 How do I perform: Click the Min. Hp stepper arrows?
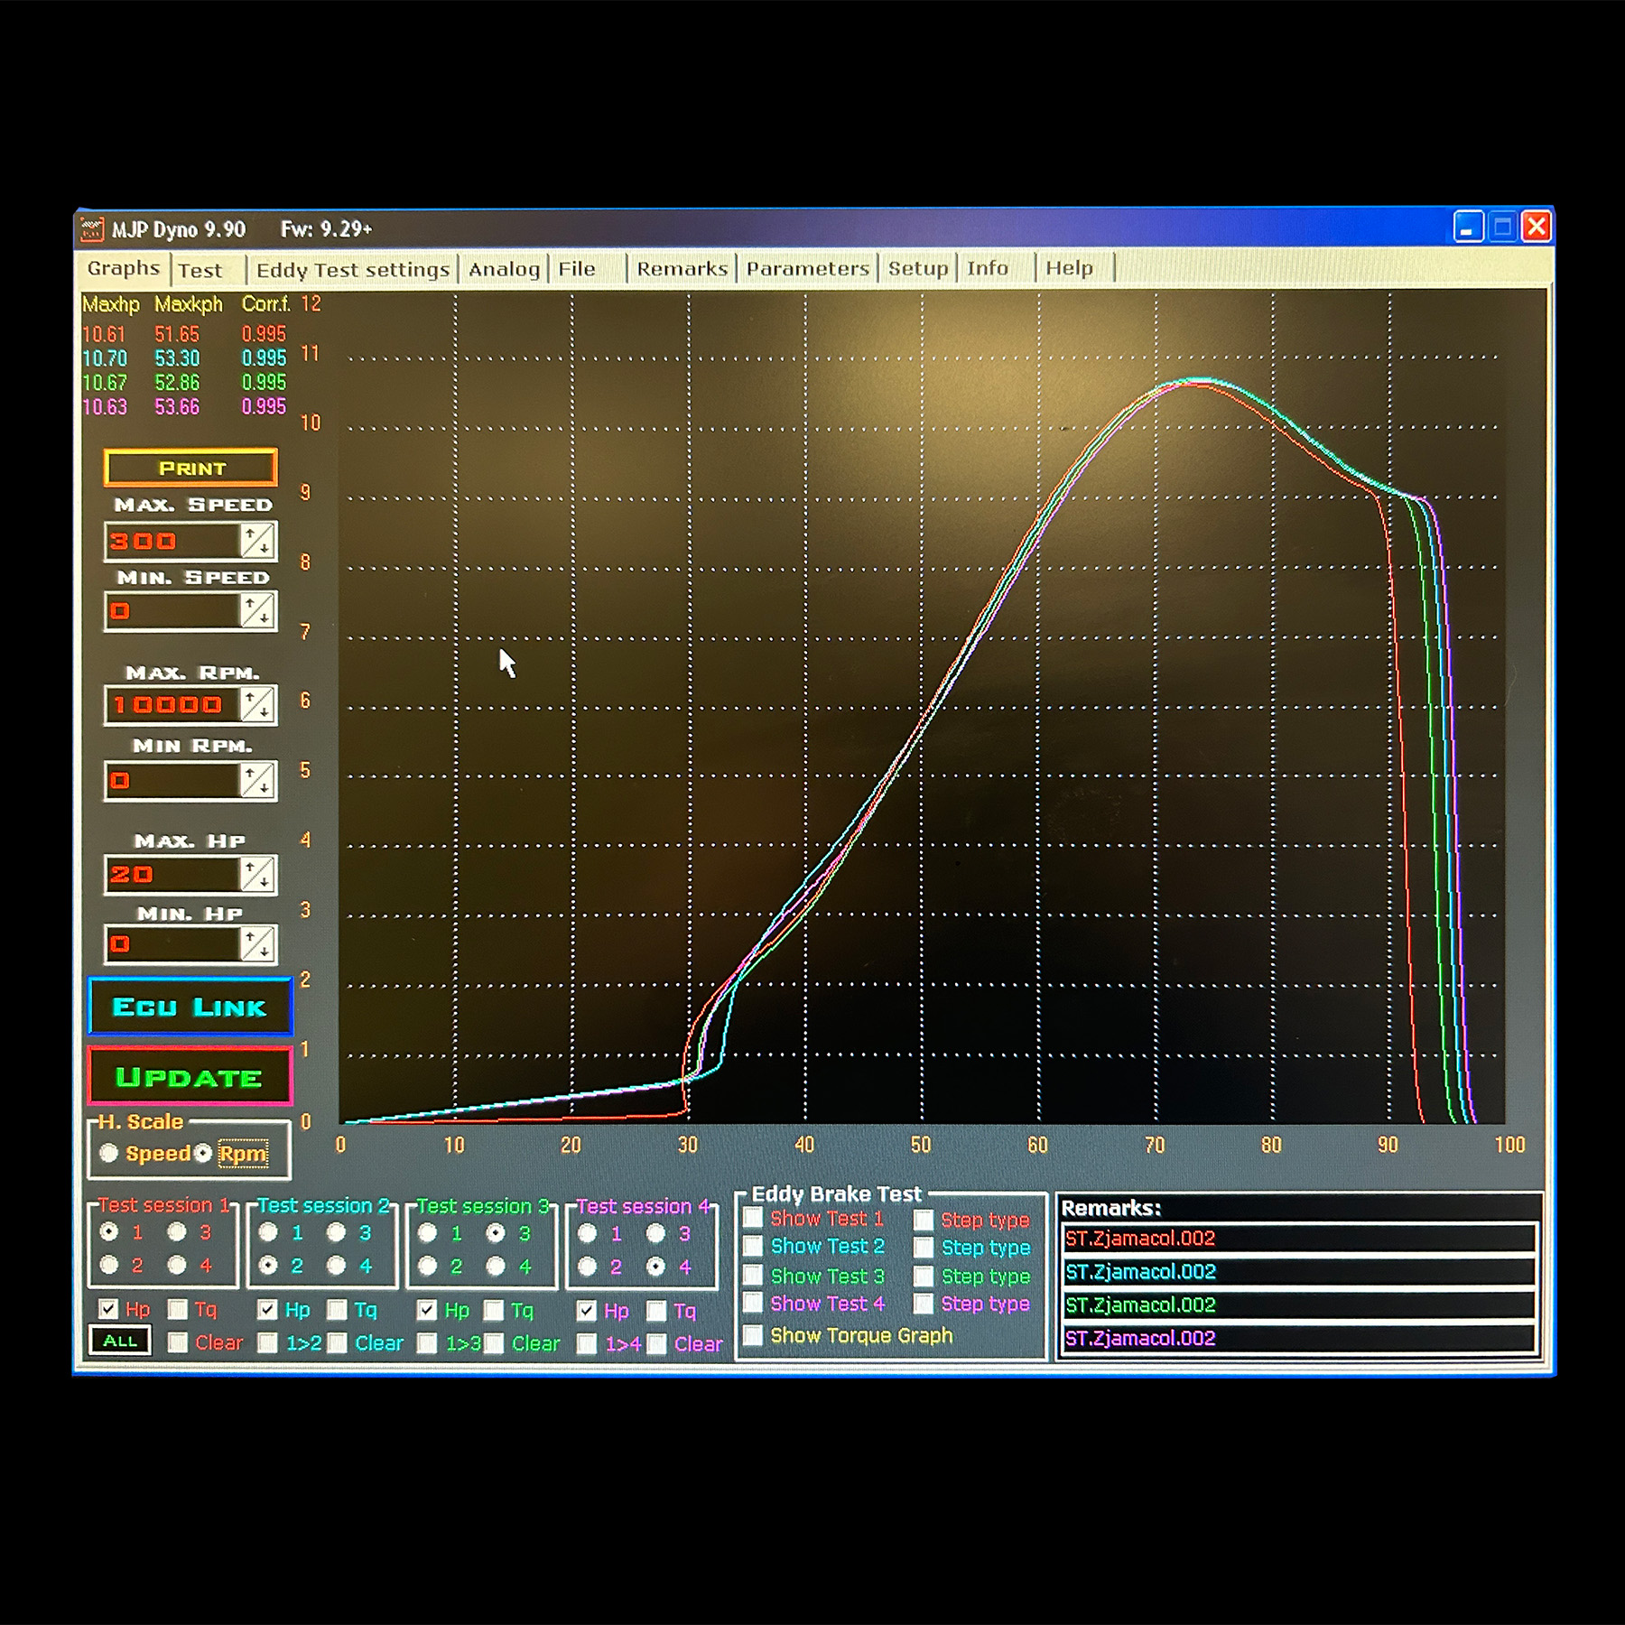258,944
